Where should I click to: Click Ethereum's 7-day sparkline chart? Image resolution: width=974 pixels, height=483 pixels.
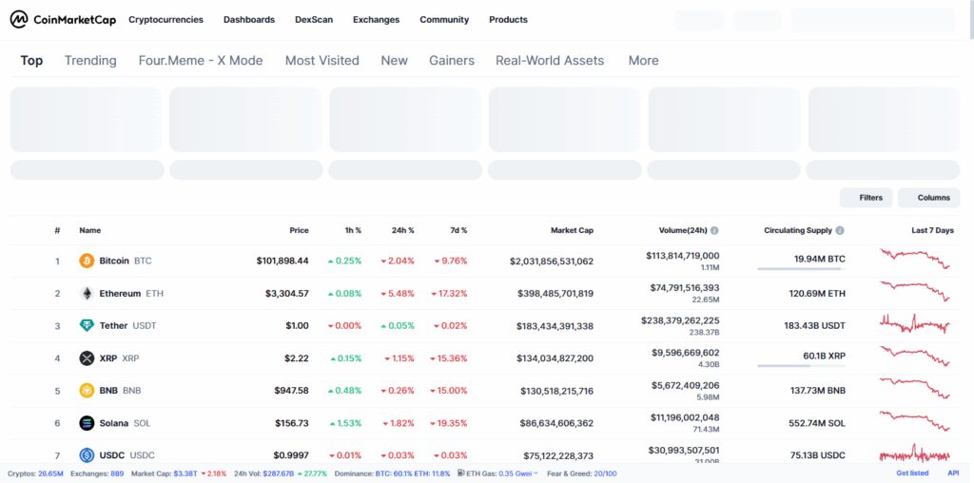click(915, 291)
